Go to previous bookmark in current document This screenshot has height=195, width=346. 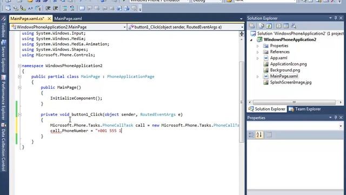pos(119,9)
